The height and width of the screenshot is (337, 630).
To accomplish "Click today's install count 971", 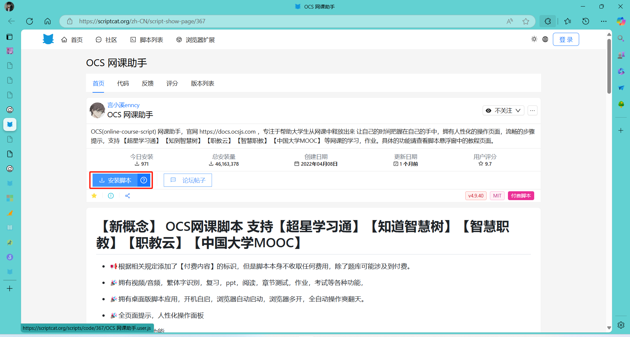I will 145,164.
